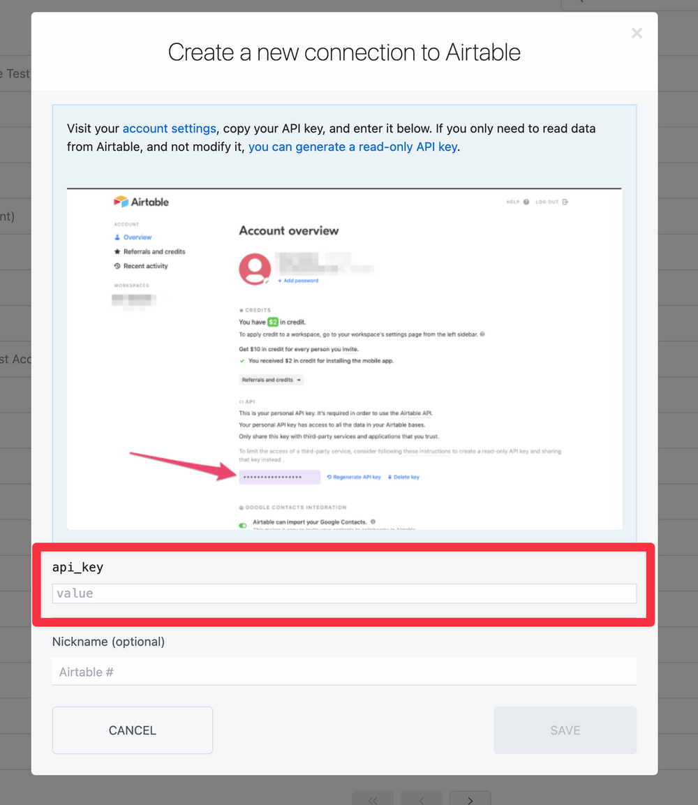This screenshot has height=805, width=698.
Task: Focus the Nickname optional input
Action: [344, 672]
